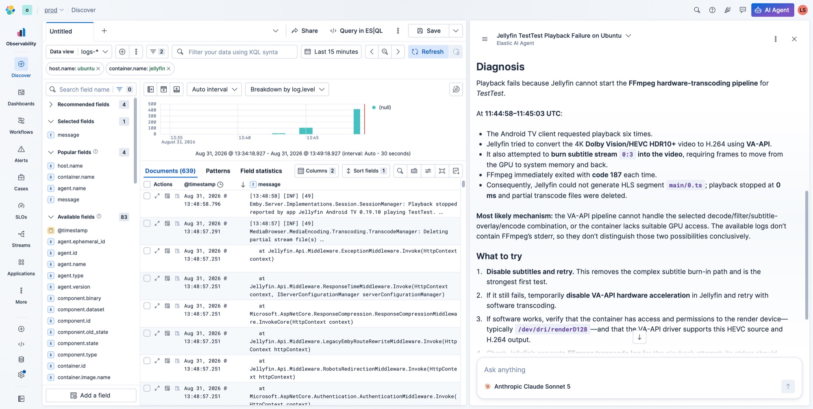Click the Share button

click(305, 31)
